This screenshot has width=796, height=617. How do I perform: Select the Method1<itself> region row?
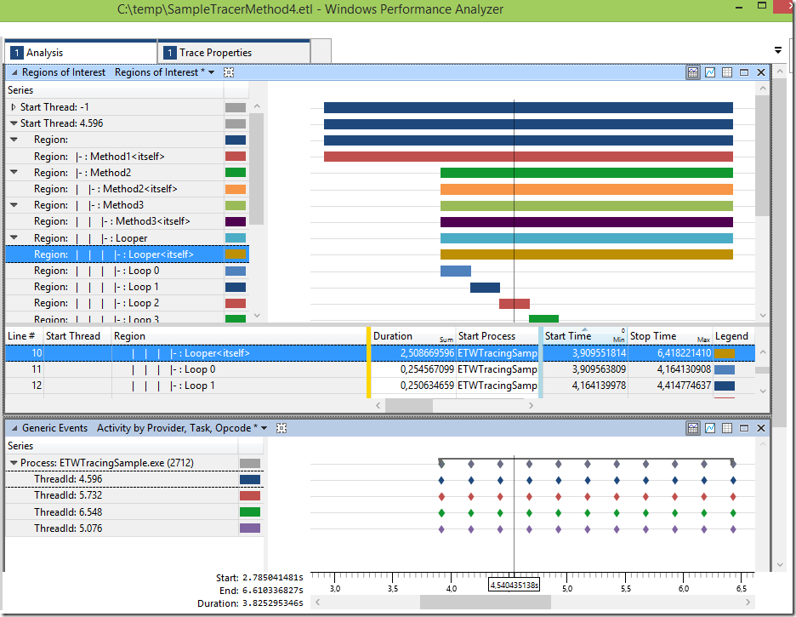pyautogui.click(x=127, y=157)
